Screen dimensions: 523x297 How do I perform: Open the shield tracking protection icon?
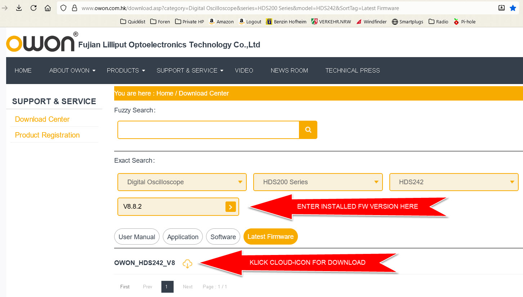[64, 8]
